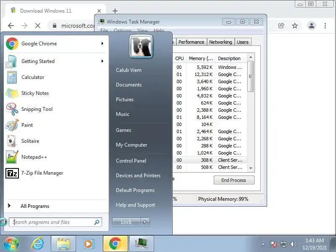Click the Windows Start orb on taskbar
Screen dimensions: 336x252
pyautogui.click(x=11, y=244)
